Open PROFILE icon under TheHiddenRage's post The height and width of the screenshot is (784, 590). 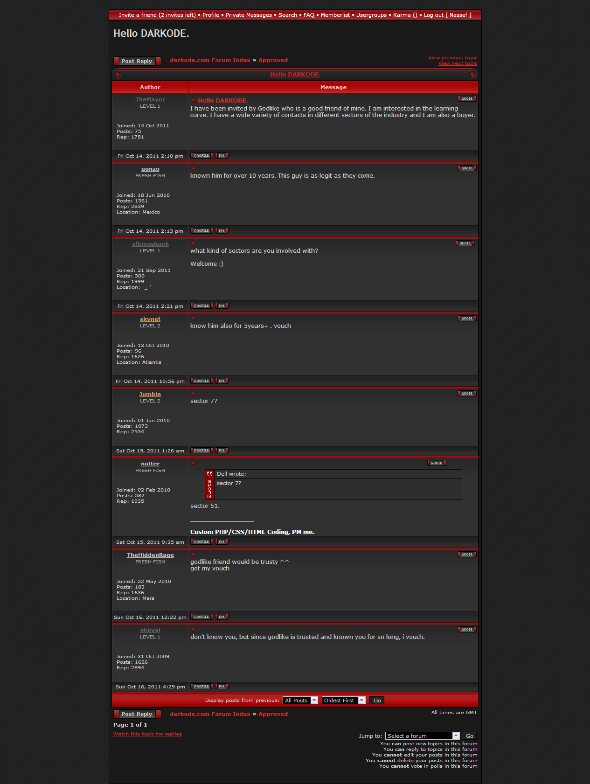201,617
